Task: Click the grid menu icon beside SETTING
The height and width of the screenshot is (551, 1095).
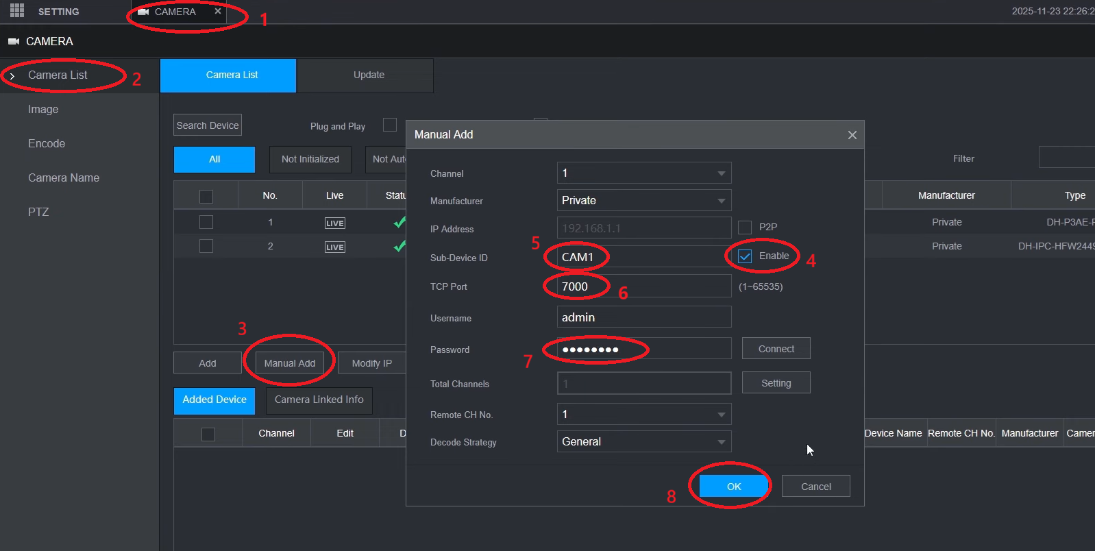Action: [x=17, y=11]
